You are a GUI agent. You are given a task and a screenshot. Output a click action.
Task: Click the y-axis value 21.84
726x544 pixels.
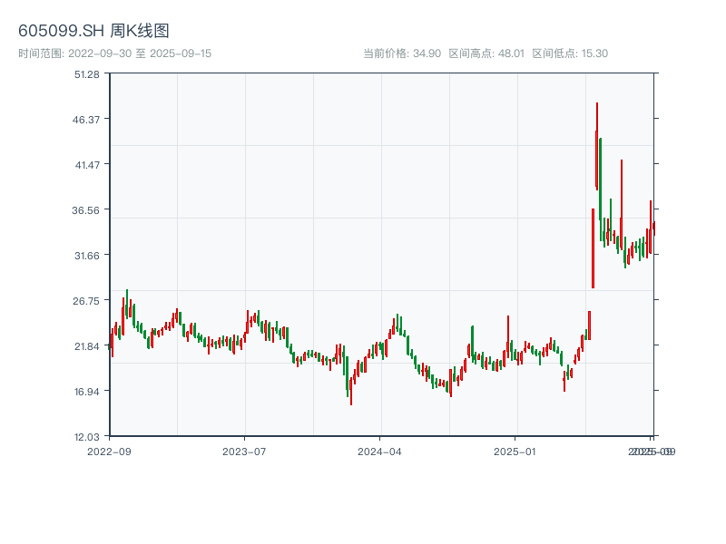87,346
